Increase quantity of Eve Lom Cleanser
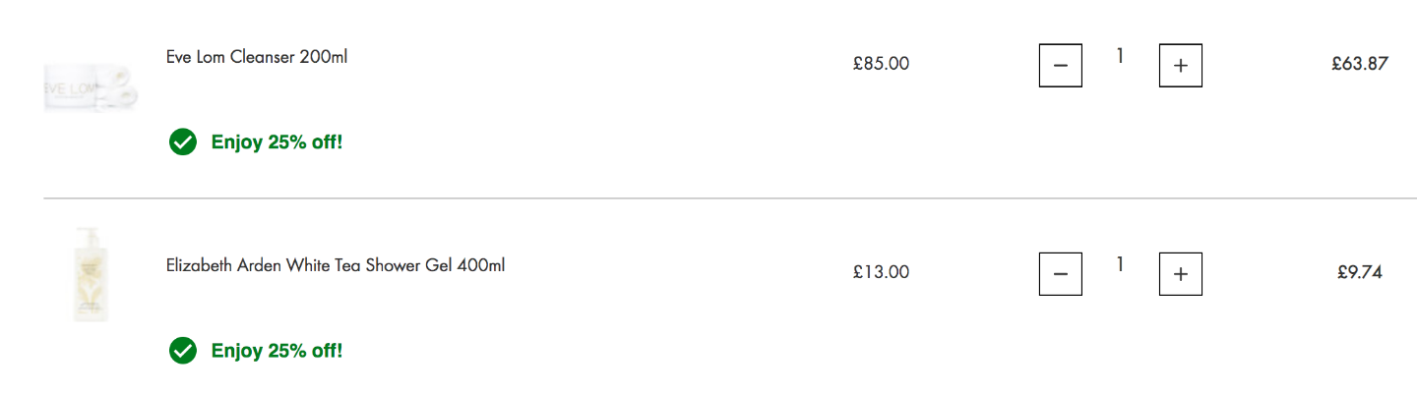Screen dimensions: 1417x394 click(x=1181, y=66)
